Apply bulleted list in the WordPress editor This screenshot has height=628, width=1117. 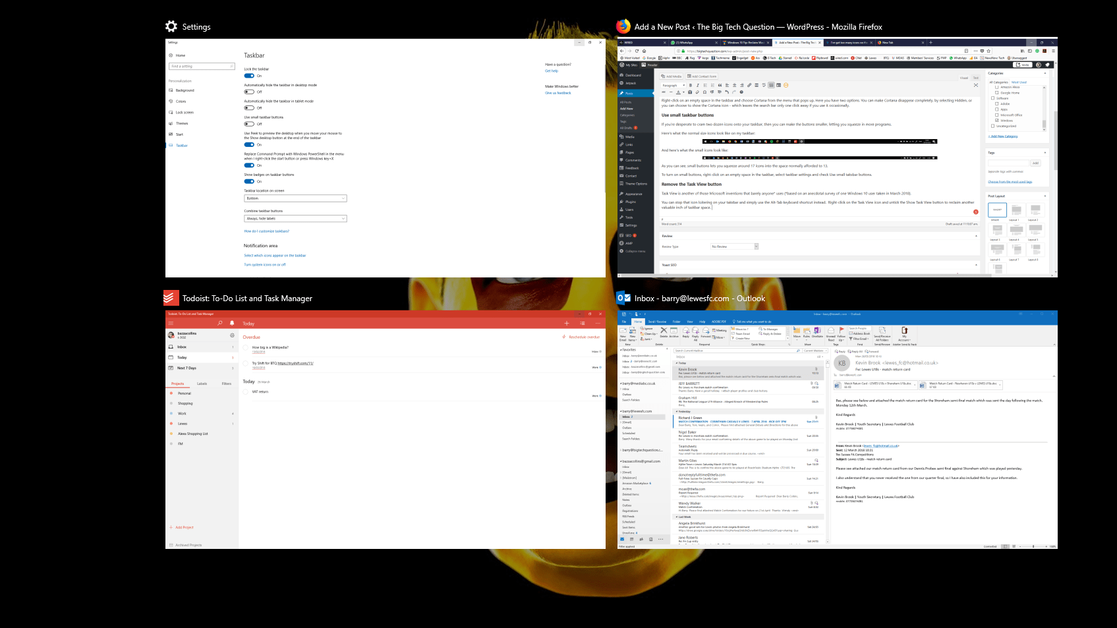[705, 85]
